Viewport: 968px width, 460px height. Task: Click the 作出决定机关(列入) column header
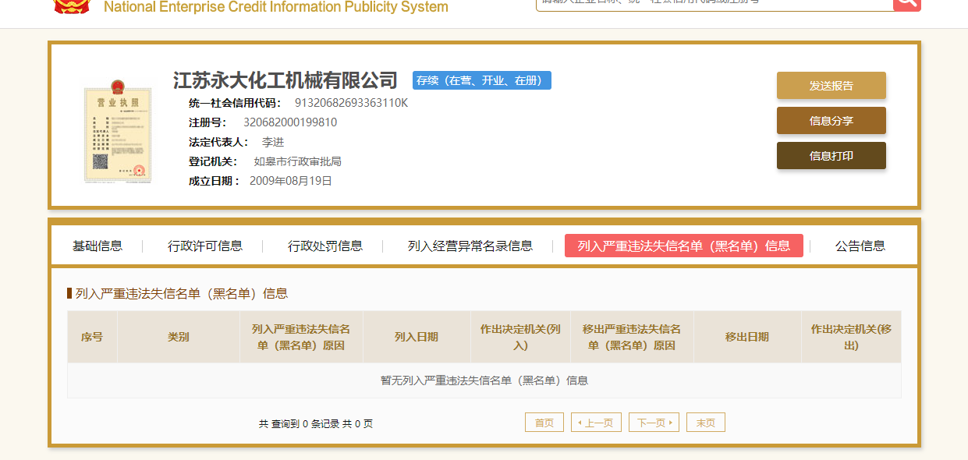coord(520,337)
